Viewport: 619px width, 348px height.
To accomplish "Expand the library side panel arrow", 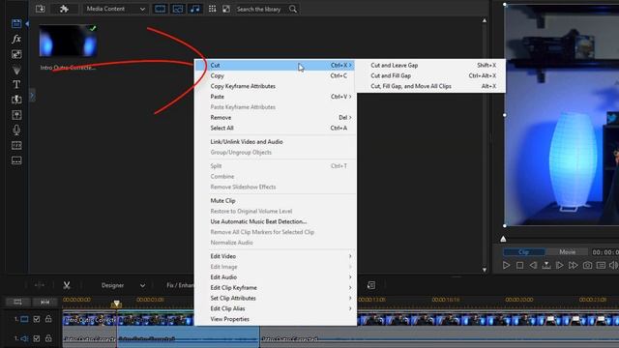I will pyautogui.click(x=32, y=96).
